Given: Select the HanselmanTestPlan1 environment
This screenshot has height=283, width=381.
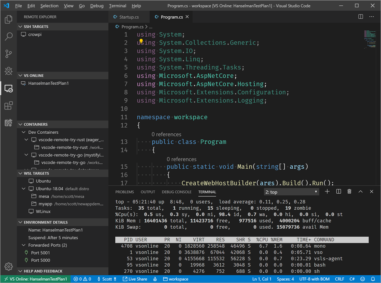Looking at the screenshot, I should click(63, 83).
